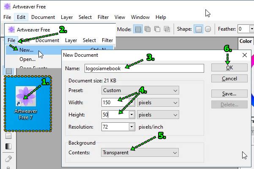Select the shape tool above gradient tool
This screenshot has width=254, height=169.
(x=8, y=136)
